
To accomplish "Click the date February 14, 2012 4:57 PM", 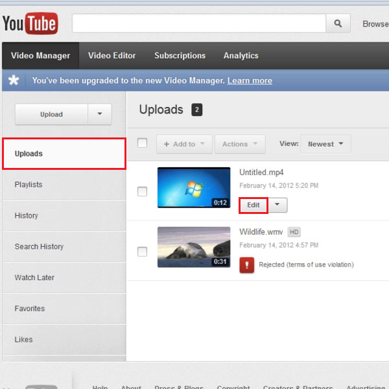I will click(279, 245).
